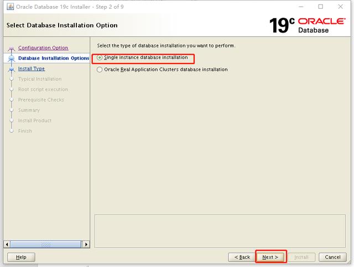Maximize the Oracle installer window
The image size is (354, 267).
pyautogui.click(x=321, y=7)
